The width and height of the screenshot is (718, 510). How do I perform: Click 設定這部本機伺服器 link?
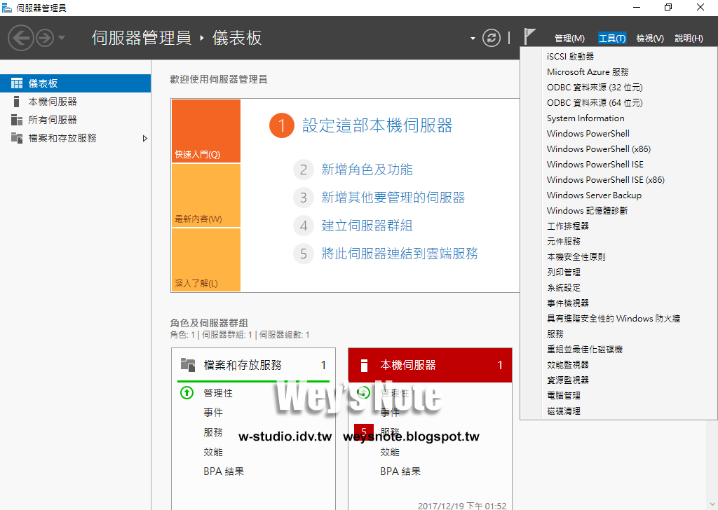[x=377, y=125]
